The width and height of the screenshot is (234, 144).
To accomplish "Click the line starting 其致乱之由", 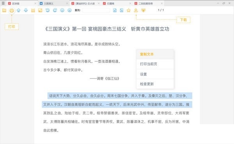I will [x=116, y=113].
